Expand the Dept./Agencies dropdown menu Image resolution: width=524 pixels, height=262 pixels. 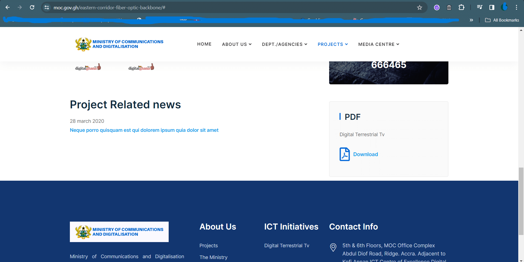[x=284, y=44]
